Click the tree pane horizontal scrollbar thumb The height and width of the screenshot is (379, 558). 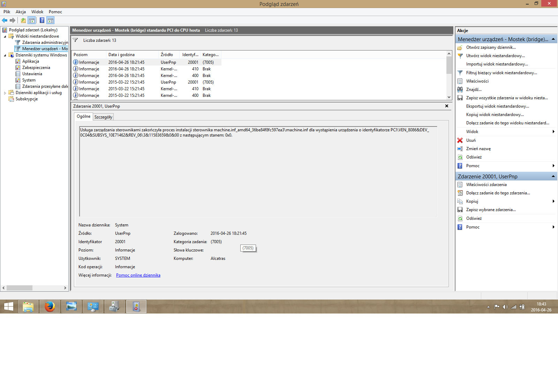(x=20, y=288)
